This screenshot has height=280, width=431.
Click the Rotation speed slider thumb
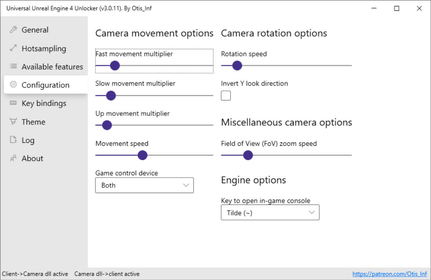[237, 66]
